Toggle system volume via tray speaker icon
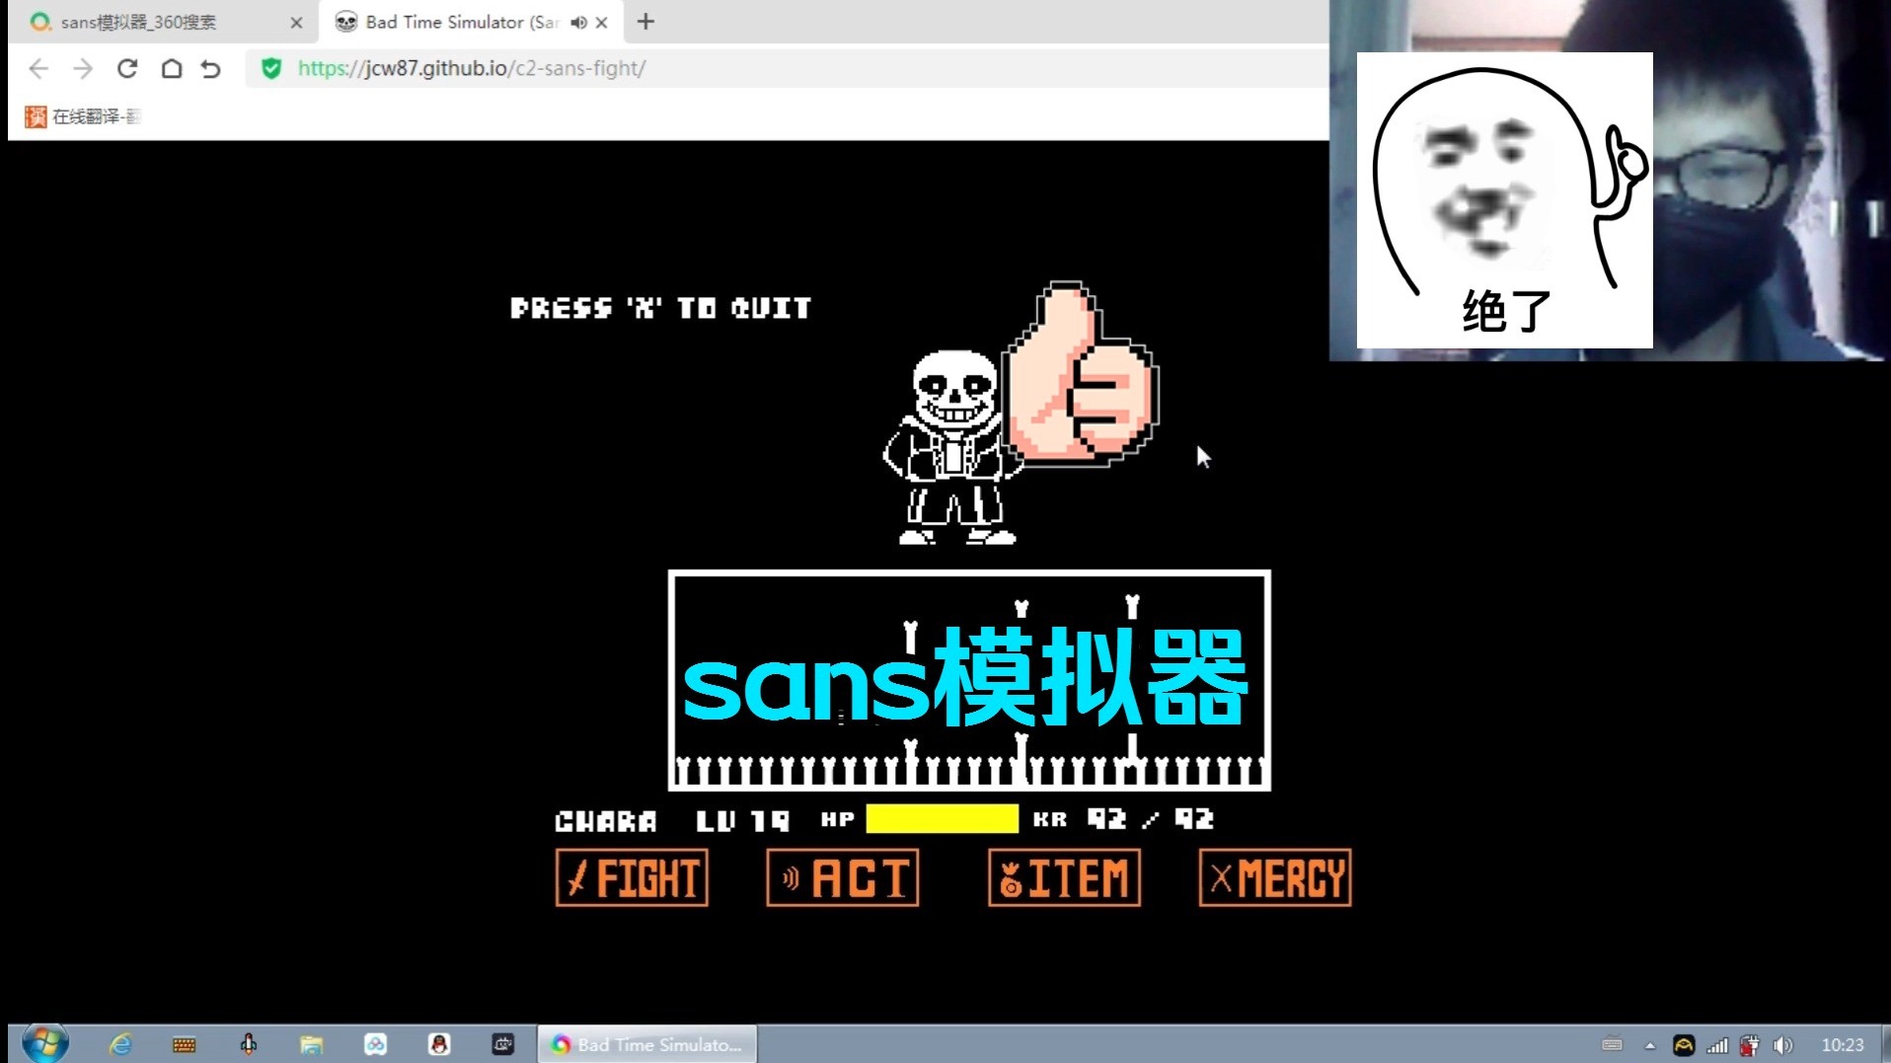 click(1784, 1043)
